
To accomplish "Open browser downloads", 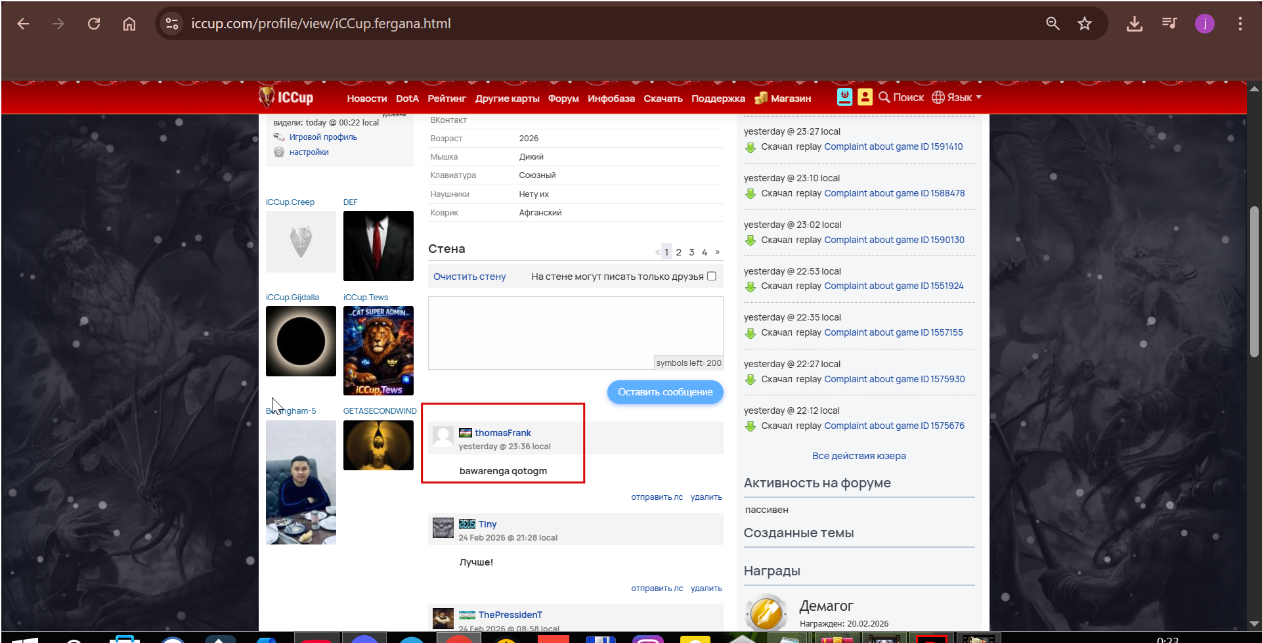I will [1134, 24].
